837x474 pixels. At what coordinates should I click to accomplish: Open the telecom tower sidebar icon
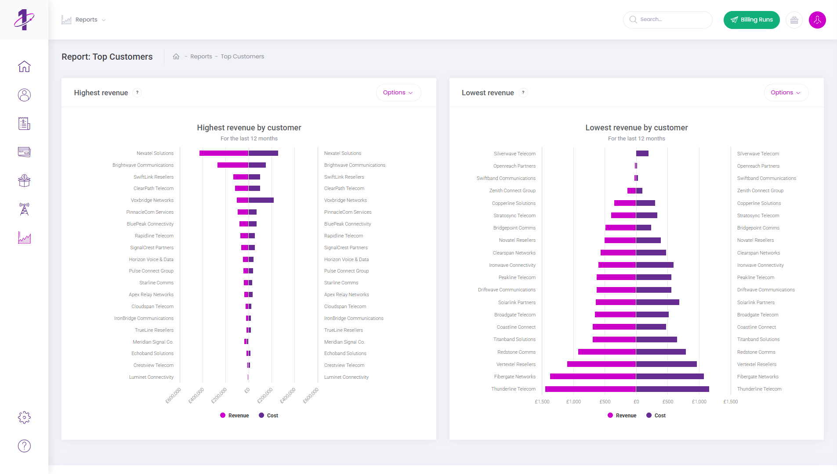[x=24, y=209]
